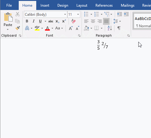Open text effects dropdown arrow
Screen dimensions: 151x138
[31, 28]
